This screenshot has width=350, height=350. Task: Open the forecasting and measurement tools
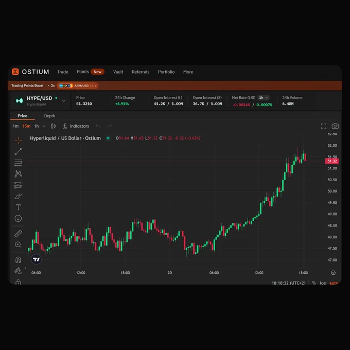[x=18, y=185]
